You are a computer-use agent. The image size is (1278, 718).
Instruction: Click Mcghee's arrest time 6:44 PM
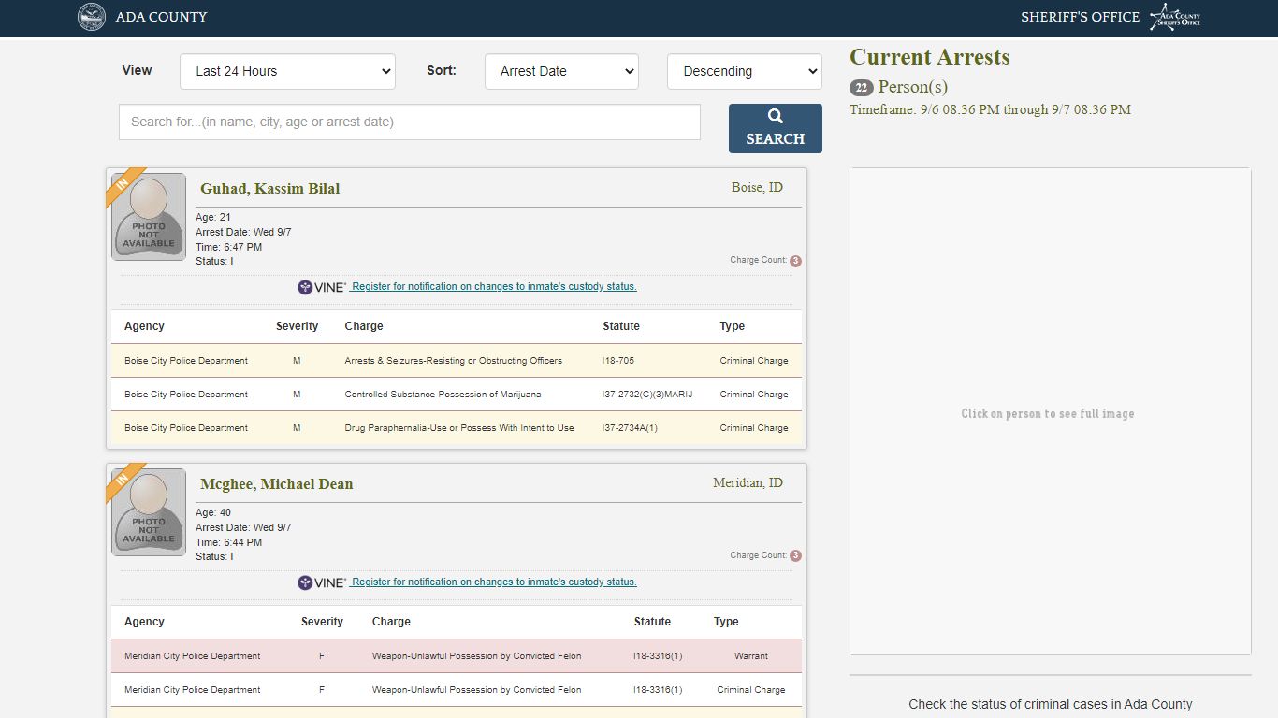click(228, 542)
